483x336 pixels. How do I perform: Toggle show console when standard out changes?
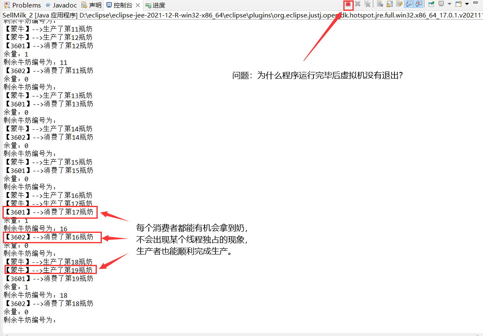(409, 4)
